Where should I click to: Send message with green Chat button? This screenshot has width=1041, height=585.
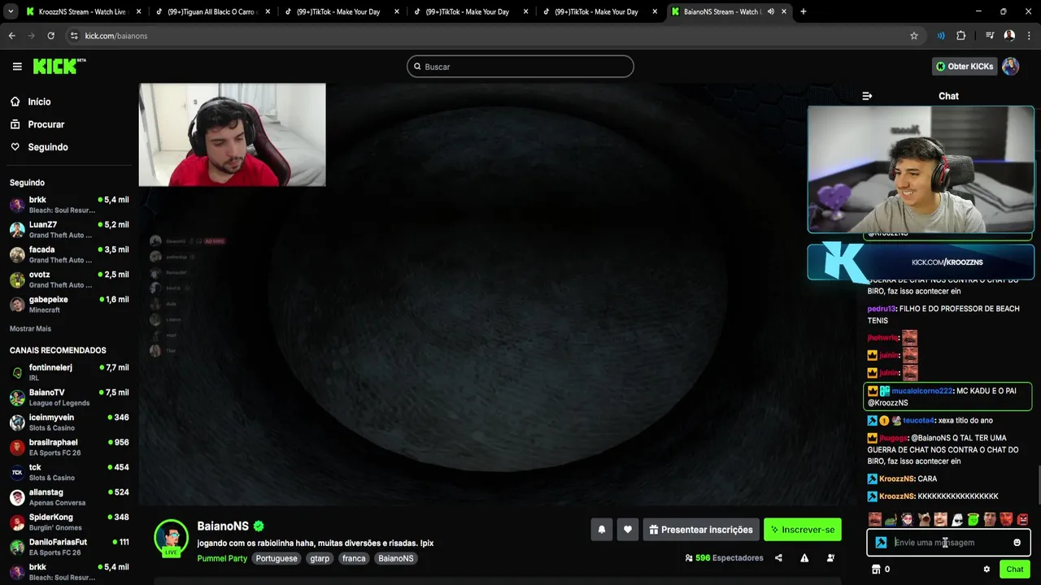point(1014,570)
